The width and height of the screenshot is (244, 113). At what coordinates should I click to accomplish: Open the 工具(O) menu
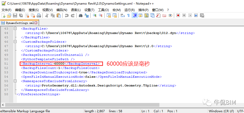103,10
